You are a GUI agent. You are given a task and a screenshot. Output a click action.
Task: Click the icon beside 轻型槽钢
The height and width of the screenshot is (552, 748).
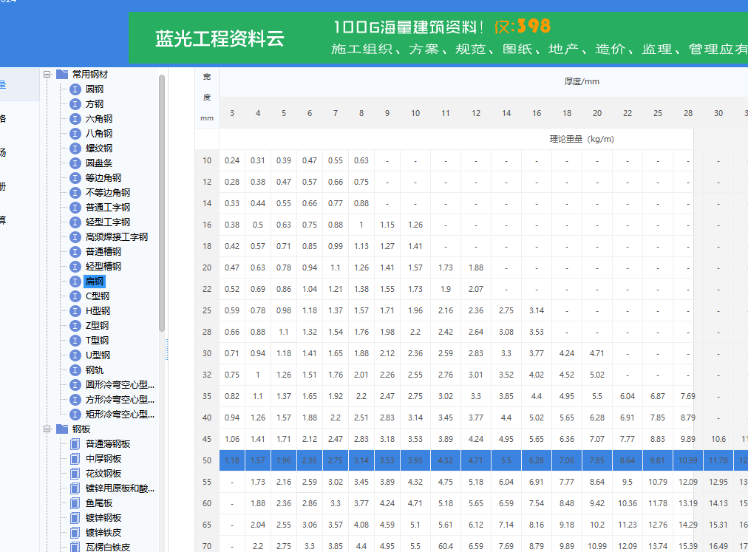pos(75,267)
